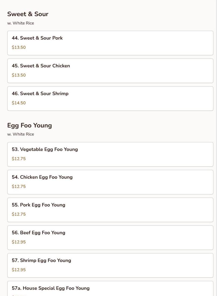Click the Sweet & Sour section heading
Screen dimensions: 222x296
coord(28,14)
